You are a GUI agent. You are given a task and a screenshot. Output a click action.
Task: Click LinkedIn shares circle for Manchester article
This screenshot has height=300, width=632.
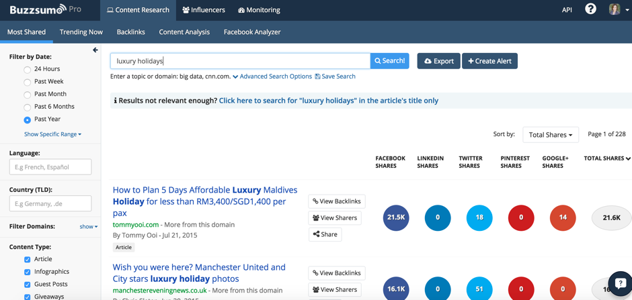[x=438, y=289]
